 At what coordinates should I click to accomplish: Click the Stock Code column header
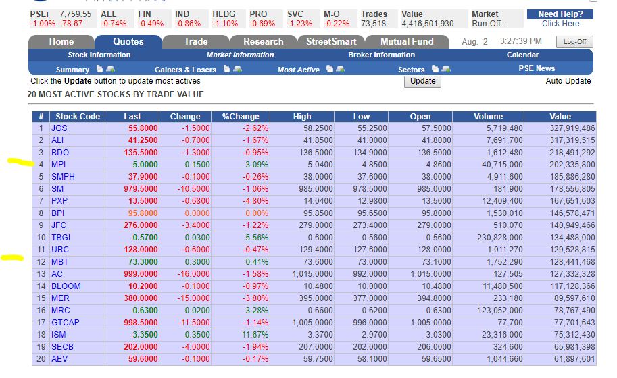[78, 117]
